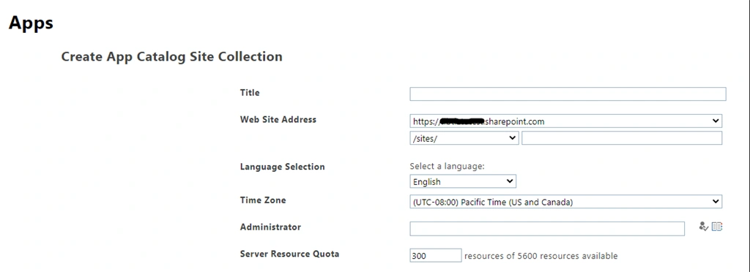750x272 pixels.
Task: Click the Check Names icon beside Administrator
Action: coord(703,227)
